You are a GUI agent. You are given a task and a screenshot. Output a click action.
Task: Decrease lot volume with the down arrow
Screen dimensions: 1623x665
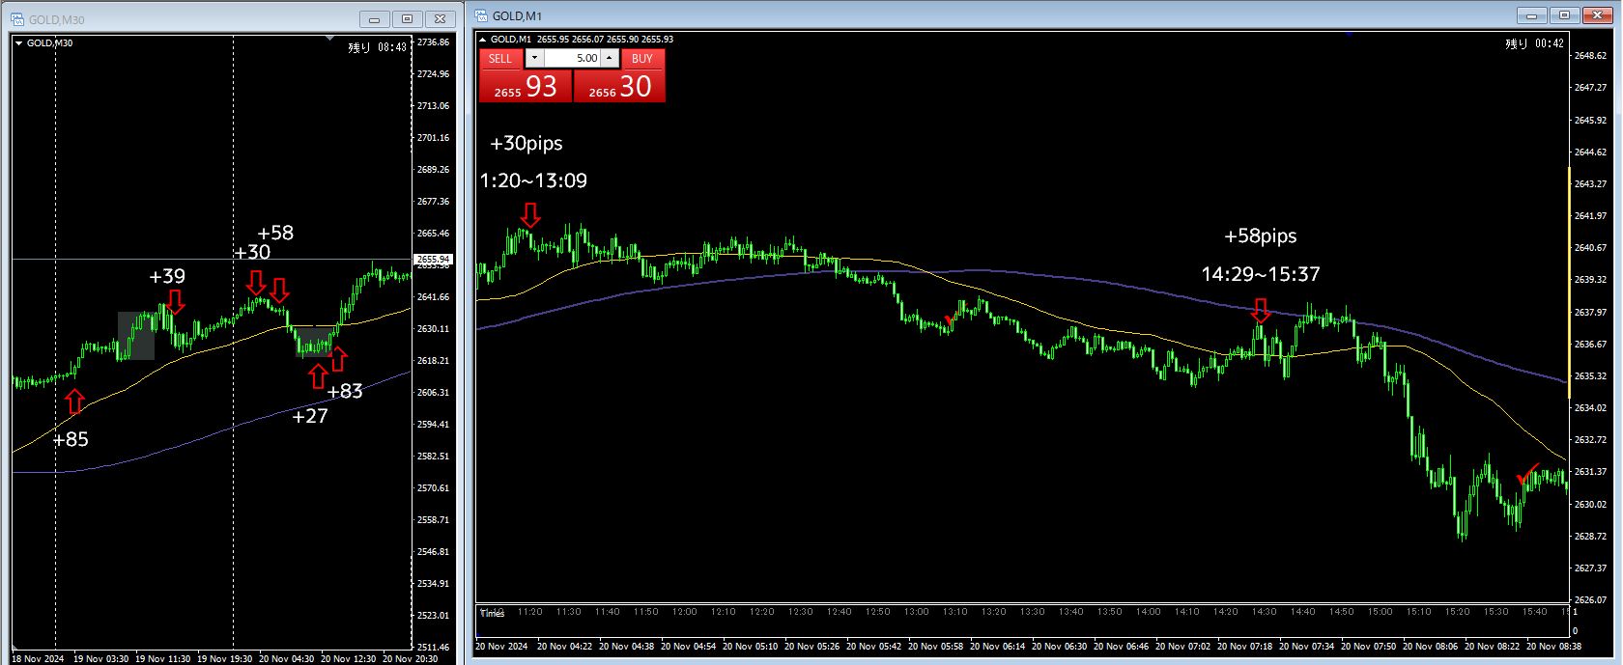[x=535, y=58]
